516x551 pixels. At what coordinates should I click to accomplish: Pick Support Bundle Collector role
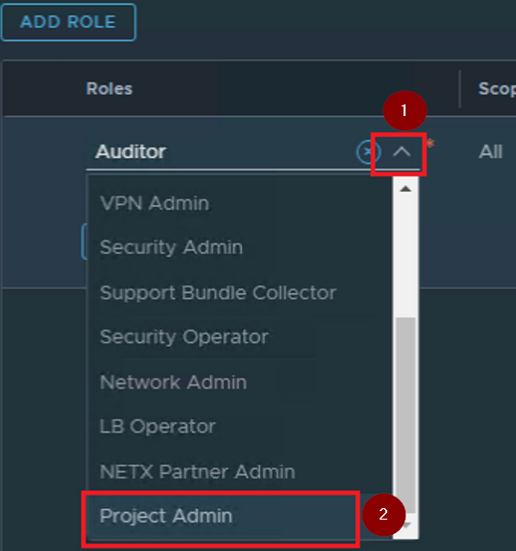218,292
